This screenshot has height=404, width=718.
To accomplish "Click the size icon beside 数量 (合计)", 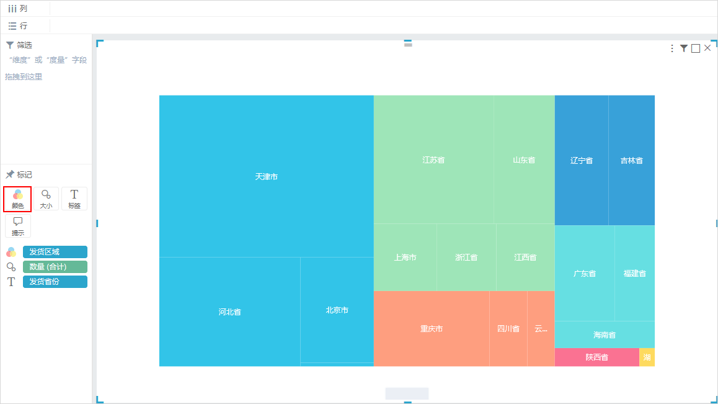I will click(x=11, y=267).
